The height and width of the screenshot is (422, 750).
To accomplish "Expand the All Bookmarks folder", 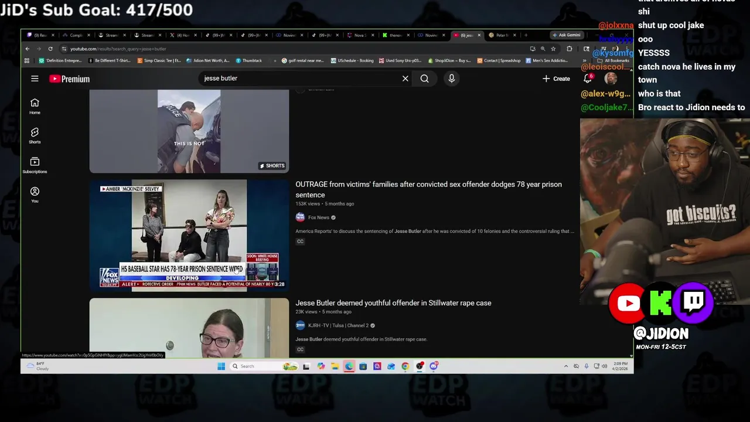I will pyautogui.click(x=613, y=60).
